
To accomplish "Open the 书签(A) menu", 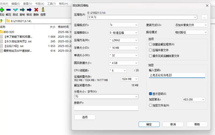I will 40,4.
